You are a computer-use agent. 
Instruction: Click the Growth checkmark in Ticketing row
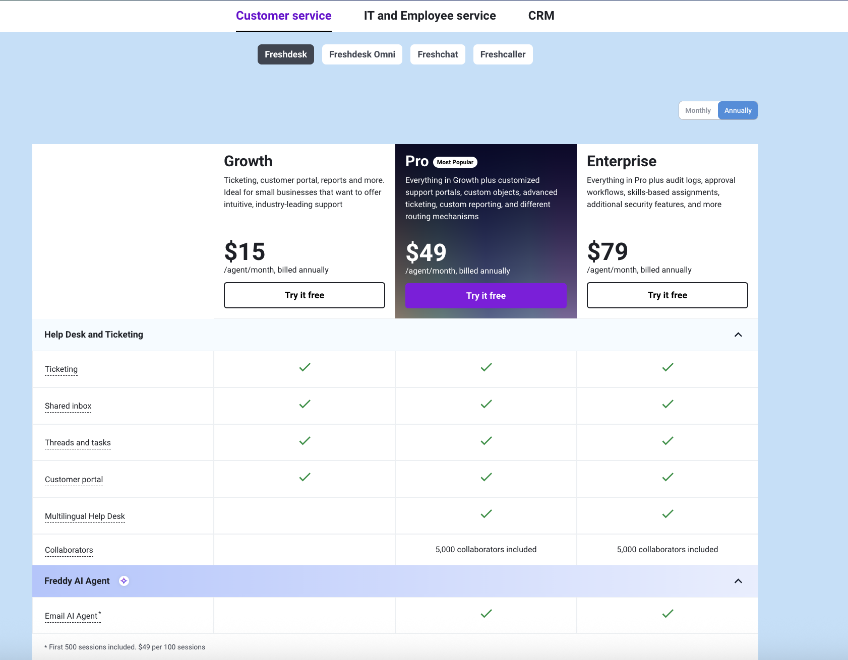click(x=305, y=367)
